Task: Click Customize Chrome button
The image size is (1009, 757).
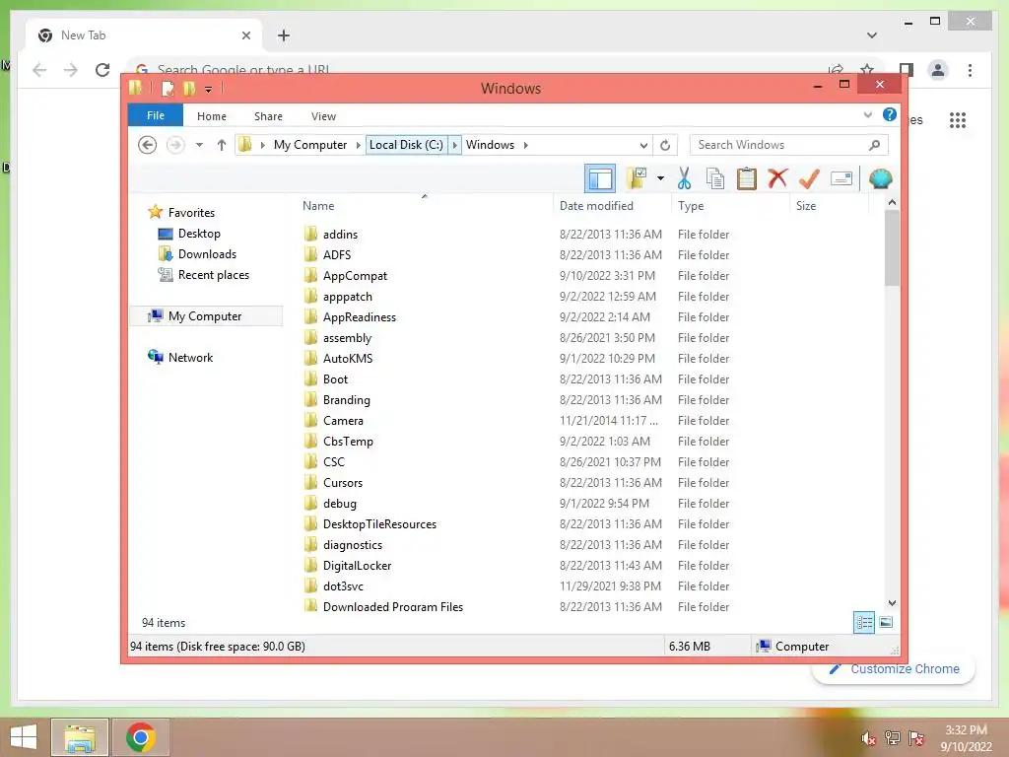Action: pyautogui.click(x=895, y=669)
